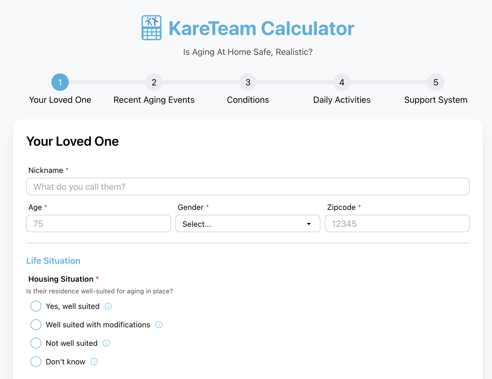Viewport: 492px width, 379px height.
Task: Go to step 5 Support System
Action: (x=436, y=82)
